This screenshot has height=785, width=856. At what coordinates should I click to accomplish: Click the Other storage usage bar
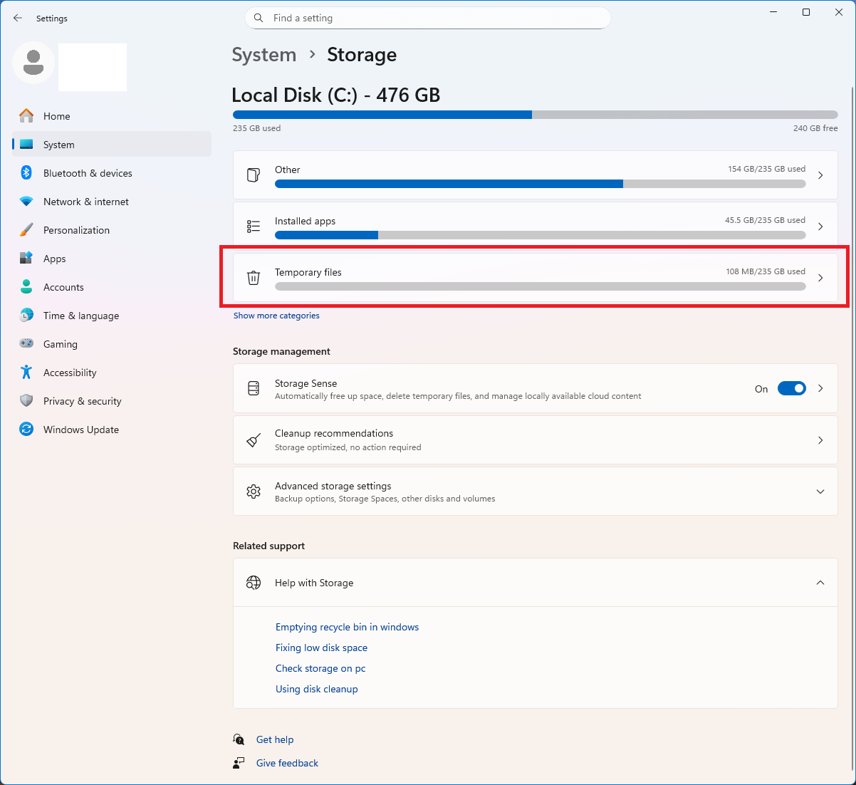540,184
